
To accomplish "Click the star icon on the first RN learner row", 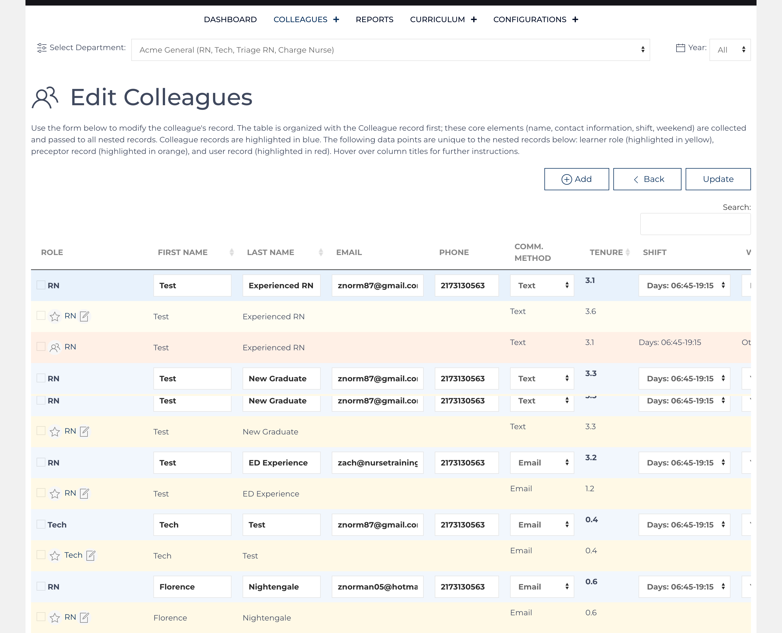I will pos(55,316).
